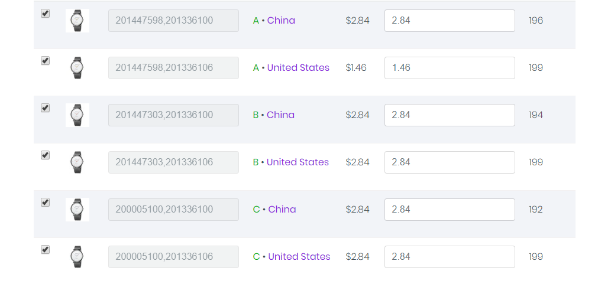Click the SKU field 201447598,201336100
Image resolution: width=611 pixels, height=284 pixels.
pos(173,21)
